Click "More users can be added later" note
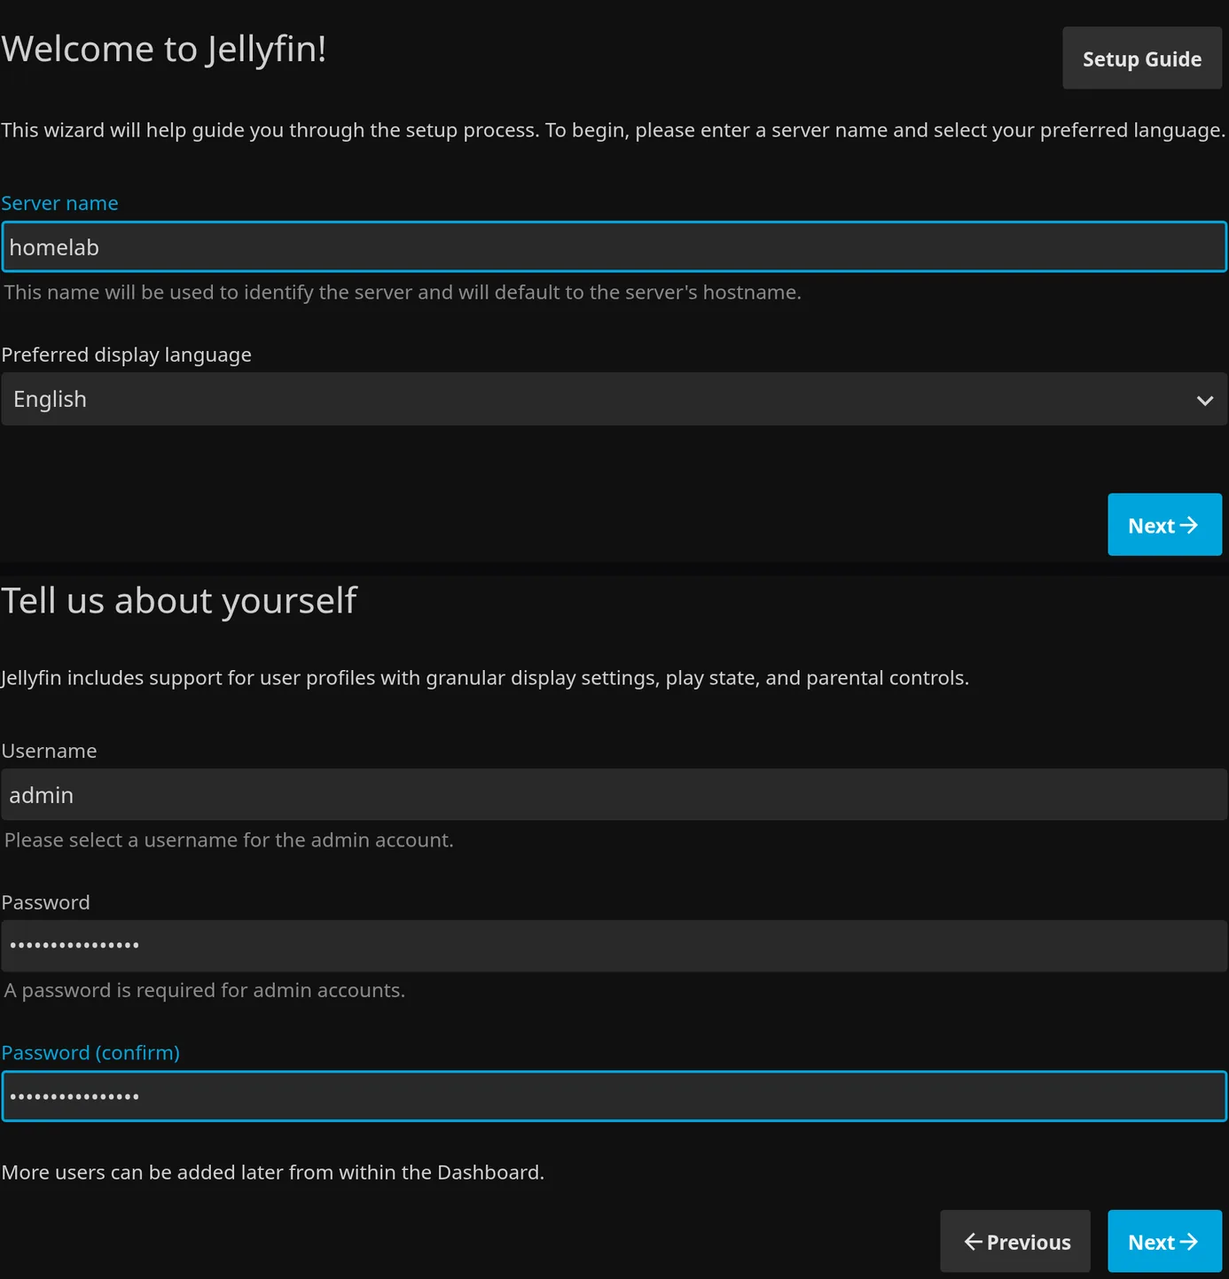1229x1279 pixels. pos(272,1172)
